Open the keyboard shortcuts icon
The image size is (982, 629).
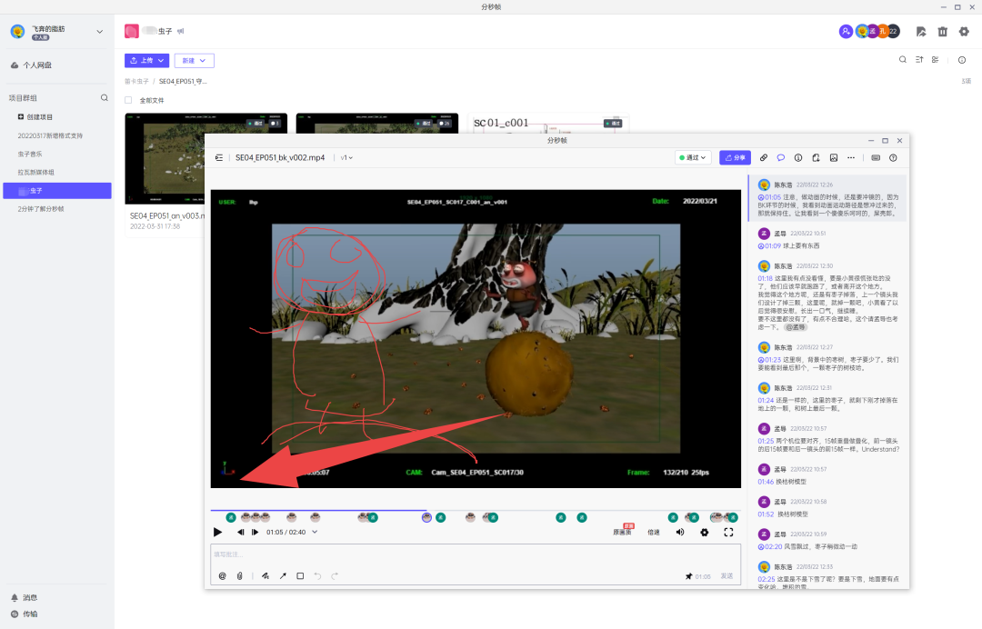876,158
